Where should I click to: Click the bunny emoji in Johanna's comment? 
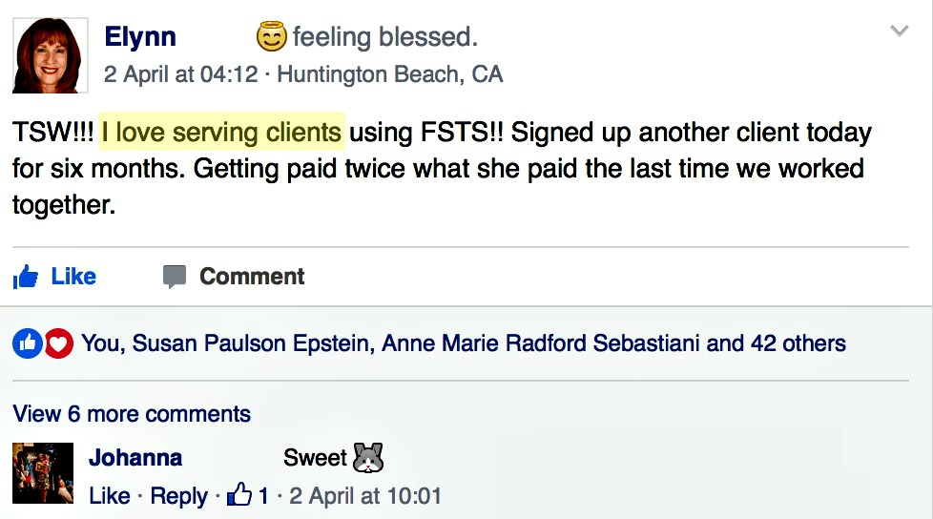368,458
